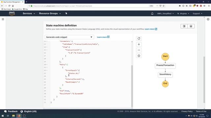Center the workflow graph view
The image size is (211, 118).
(139, 56)
